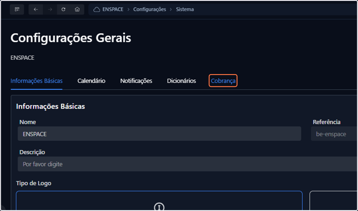358x211 pixels.
Task: Open the Calendário tab
Action: coord(91,81)
